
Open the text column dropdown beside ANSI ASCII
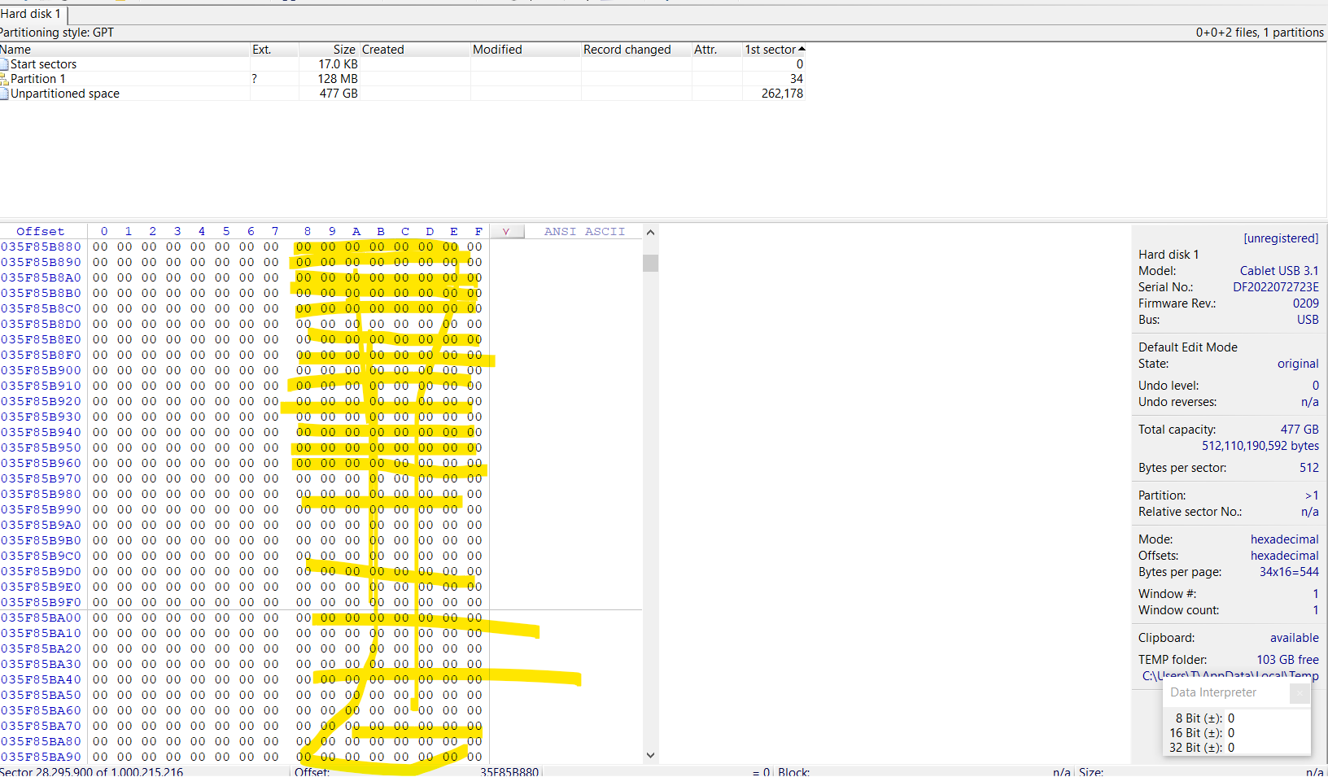505,232
